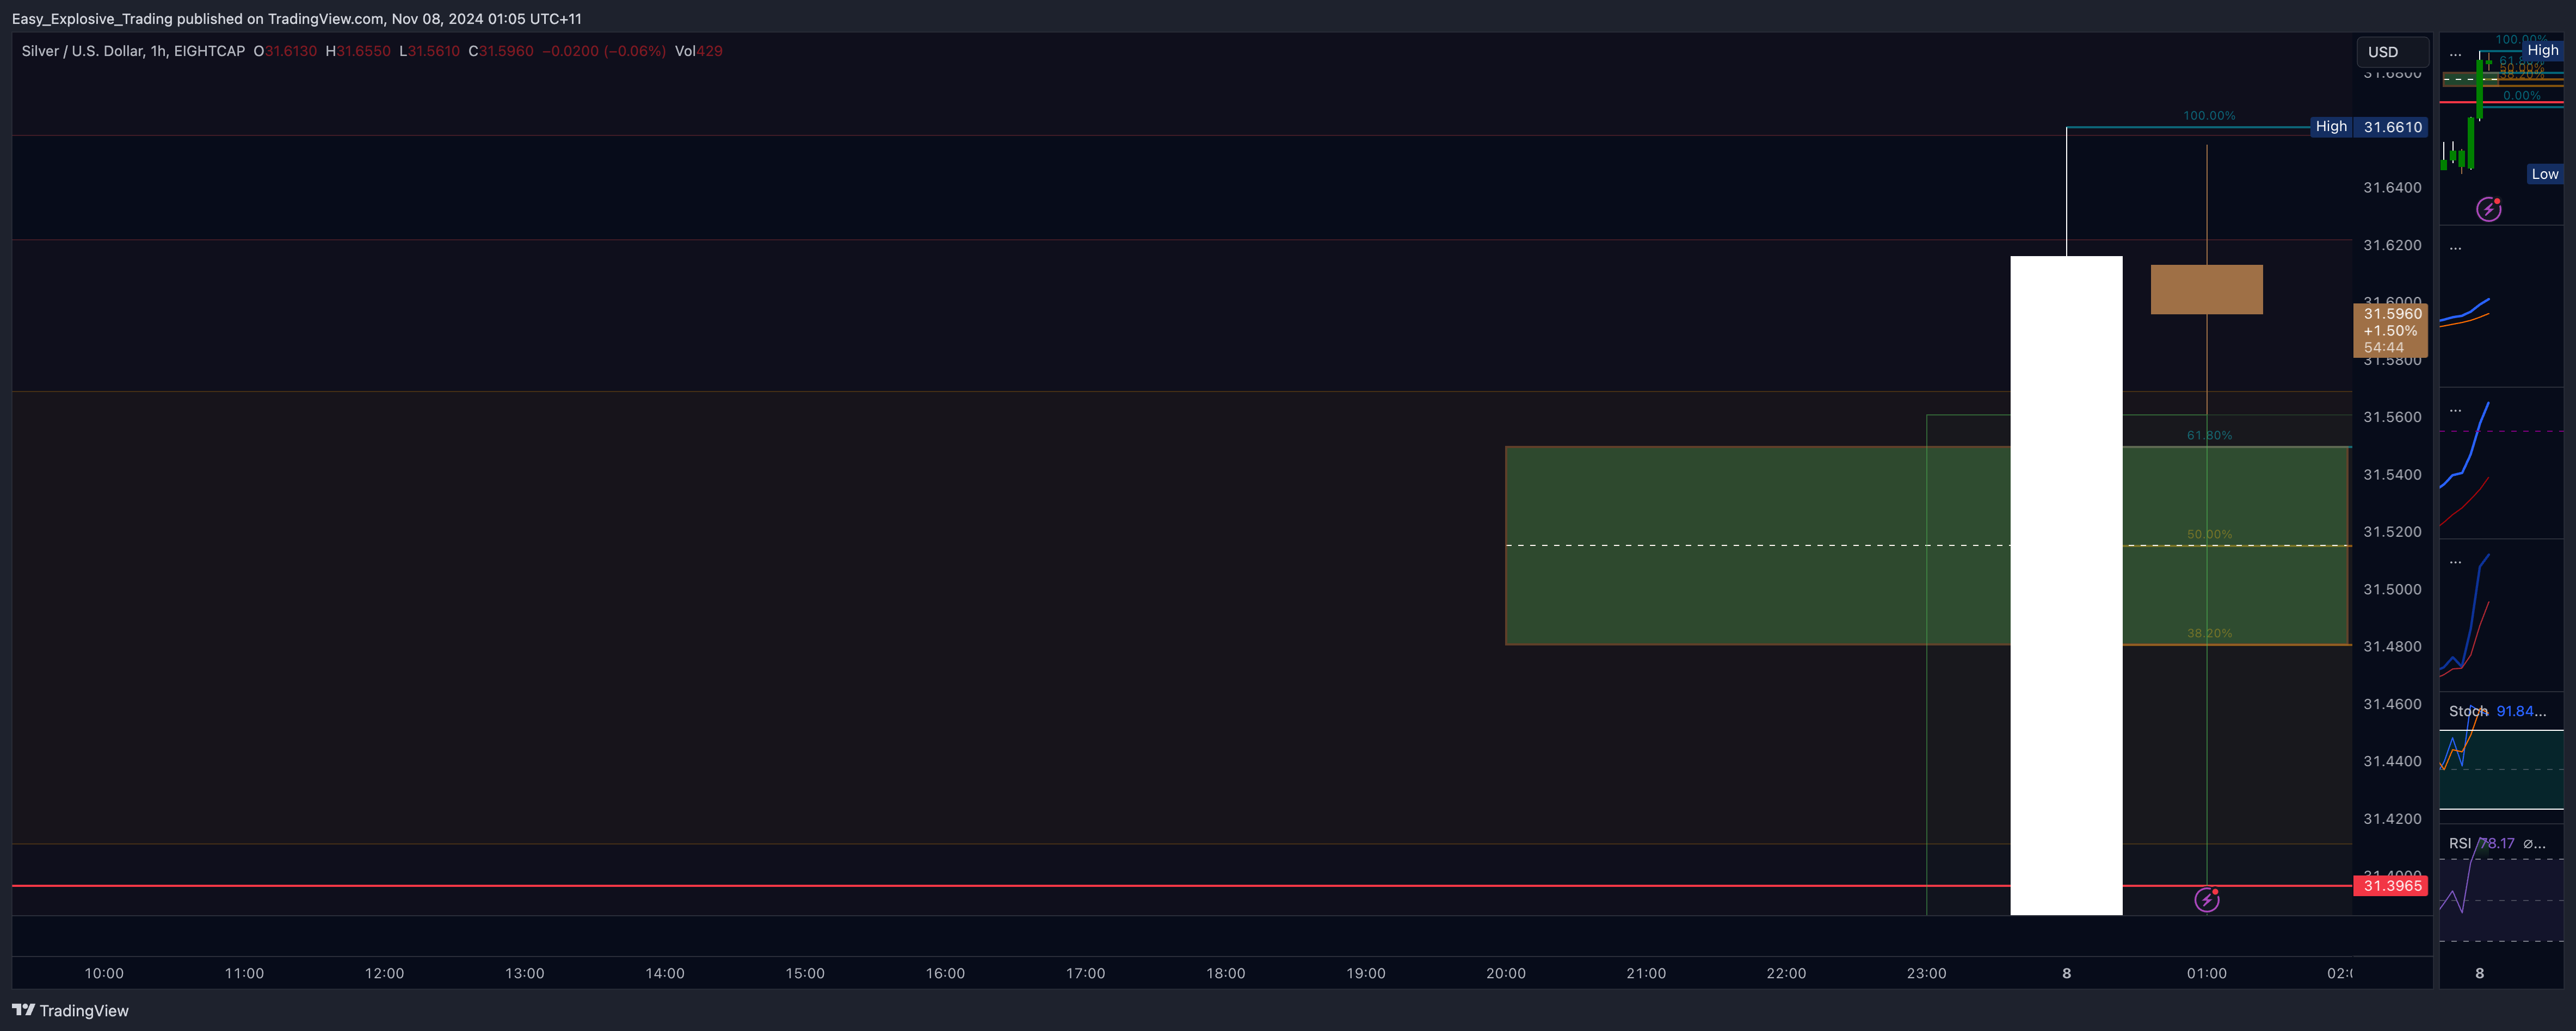Click the Stoch indicator label
2576x1031 pixels.
pos(2468,711)
